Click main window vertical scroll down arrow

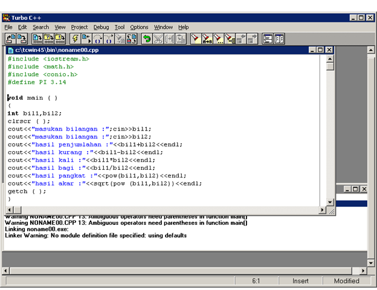click(371, 263)
